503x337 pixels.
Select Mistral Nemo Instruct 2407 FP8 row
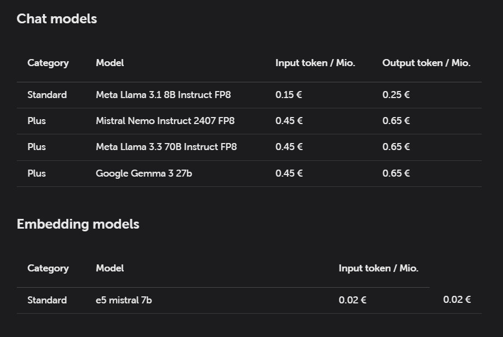point(165,121)
